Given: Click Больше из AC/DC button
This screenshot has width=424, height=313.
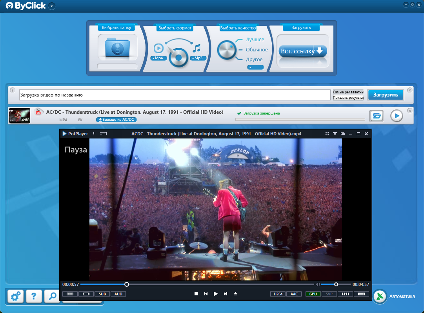Looking at the screenshot, I should point(116,120).
